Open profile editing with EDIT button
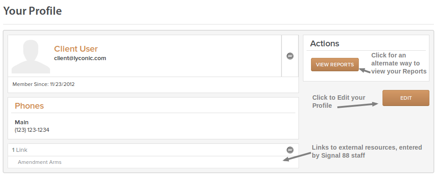 click(406, 98)
